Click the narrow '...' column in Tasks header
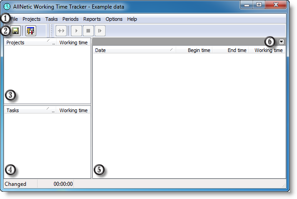Image resolution: width=297 pixels, height=199 pixels. [x=53, y=110]
